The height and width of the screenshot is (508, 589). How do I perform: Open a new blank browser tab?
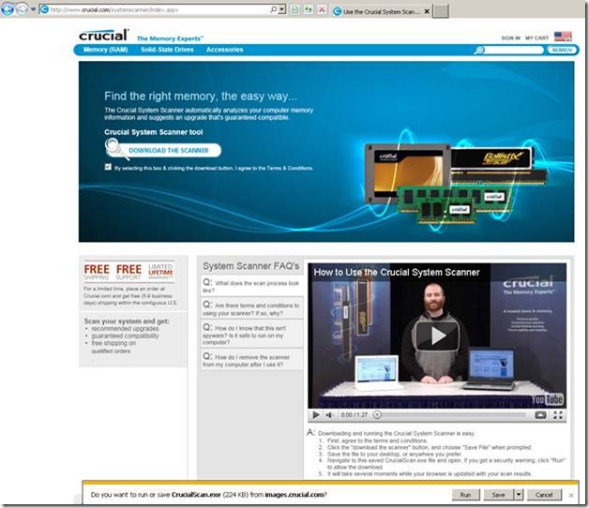pos(441,11)
